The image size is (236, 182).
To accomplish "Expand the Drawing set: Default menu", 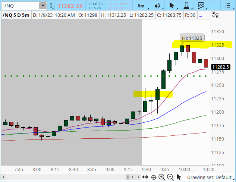I will [209, 178].
